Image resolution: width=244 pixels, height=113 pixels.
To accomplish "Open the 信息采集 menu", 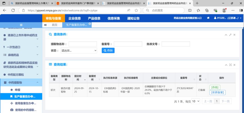I will (x=114, y=18).
